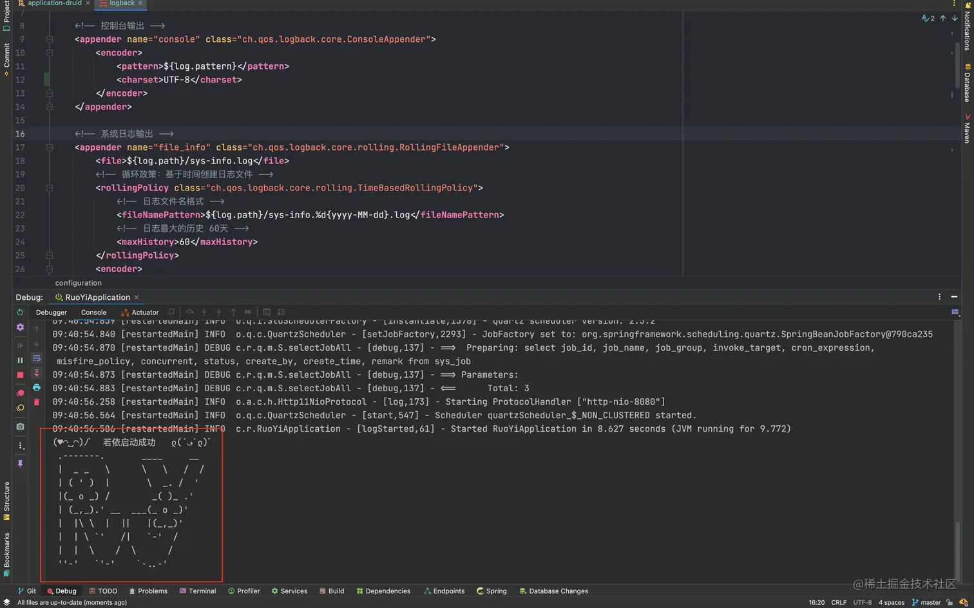Change CRLF line separator
The image size is (974, 608).
[839, 603]
